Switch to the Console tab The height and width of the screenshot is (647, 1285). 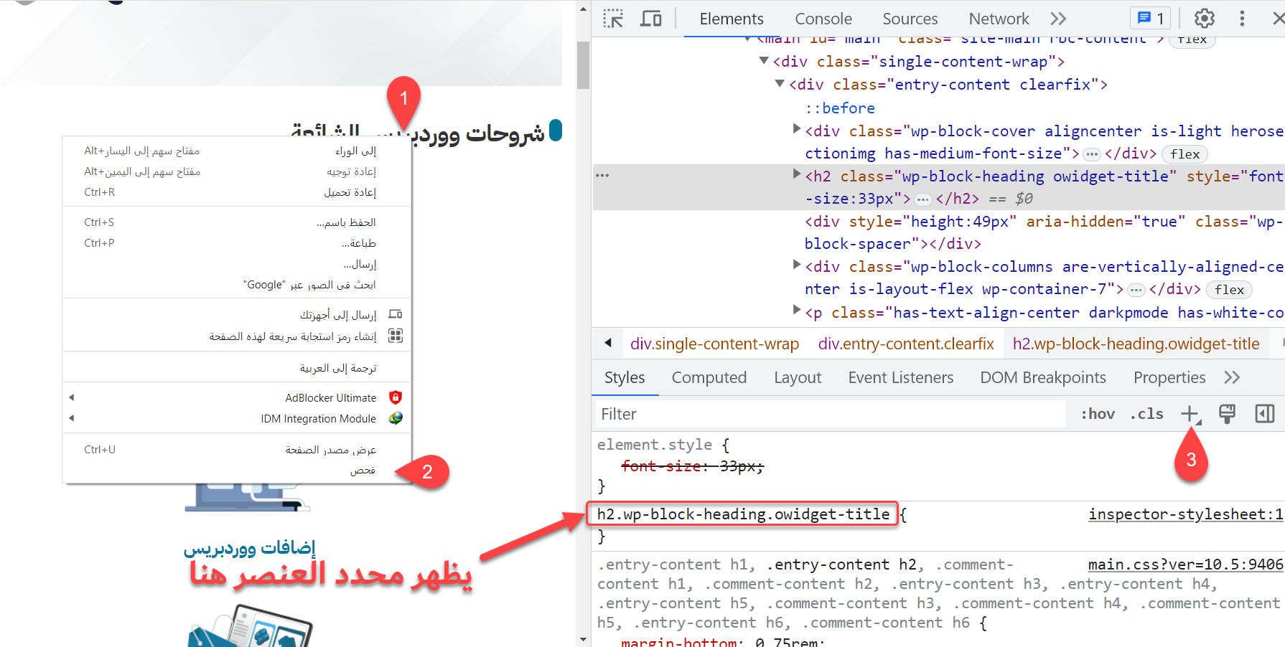point(823,19)
